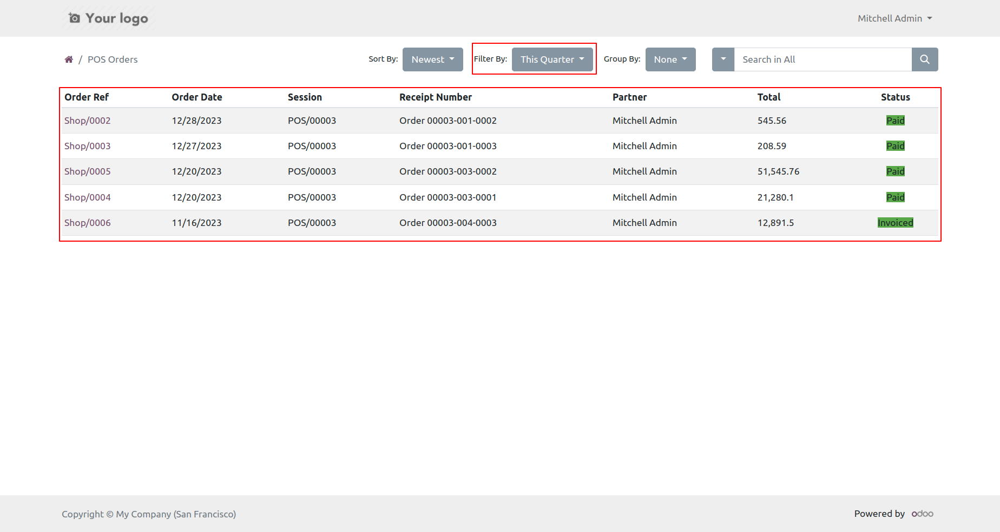This screenshot has height=532, width=1000.
Task: Open the Group By None dropdown
Action: [x=670, y=59]
